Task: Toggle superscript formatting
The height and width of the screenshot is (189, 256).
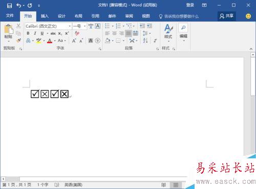Action: pos(67,33)
